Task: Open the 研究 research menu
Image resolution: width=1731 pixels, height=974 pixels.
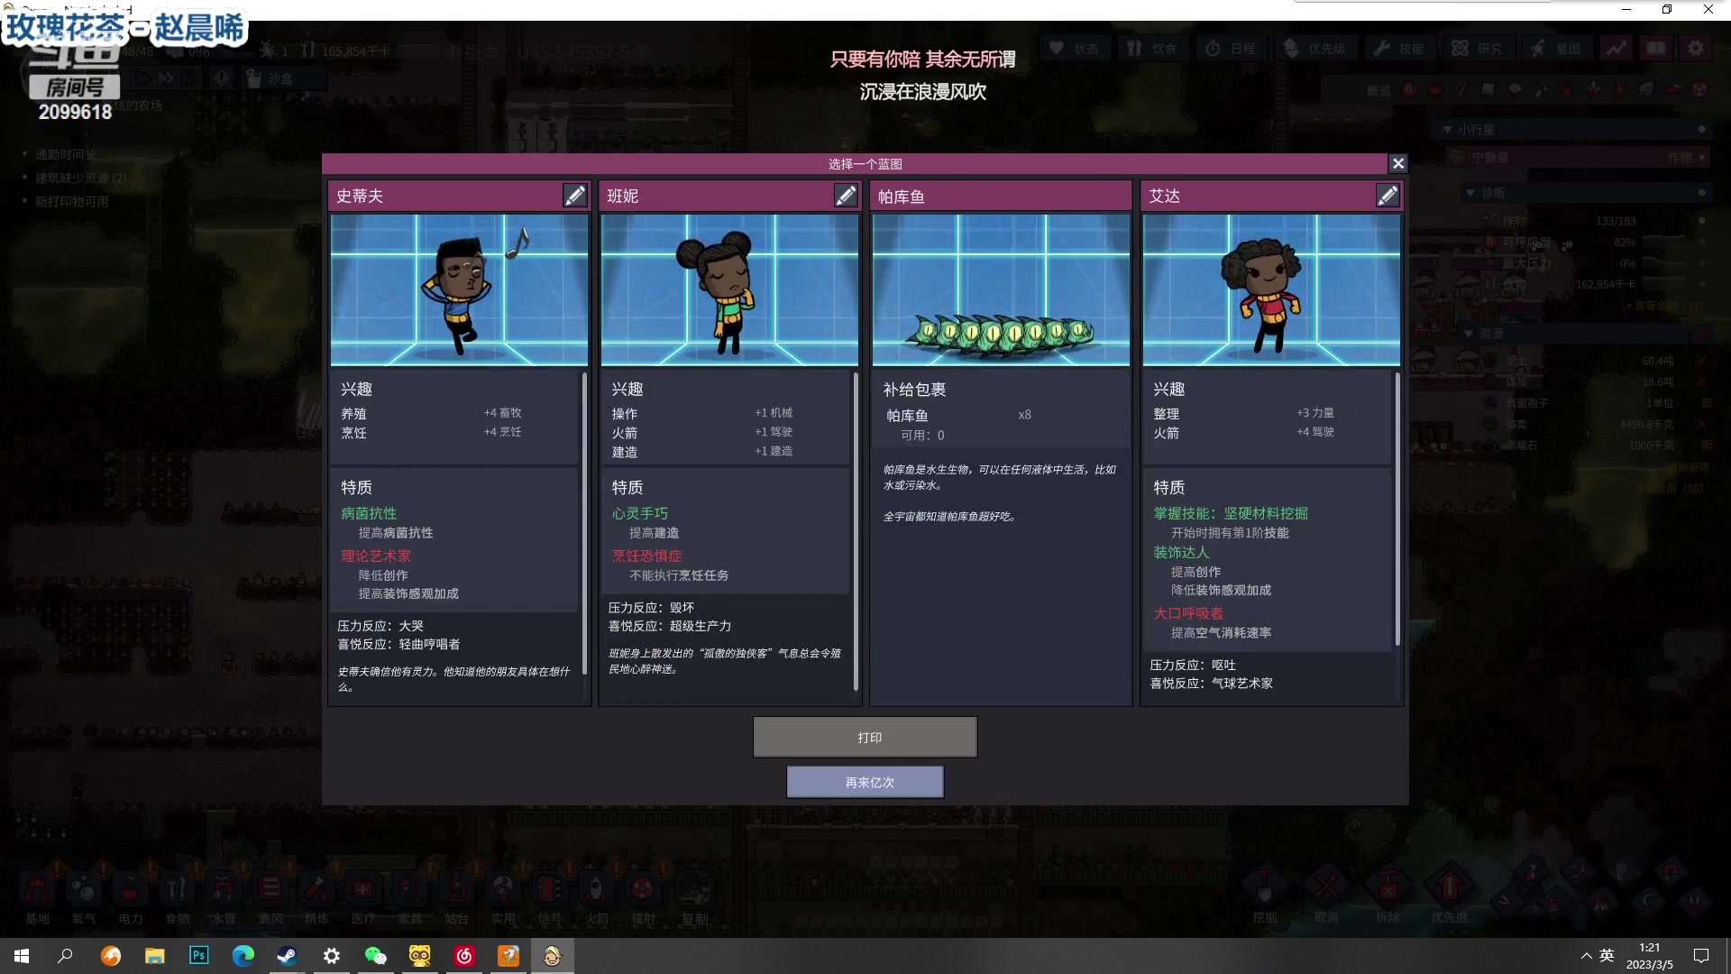Action: [1477, 49]
